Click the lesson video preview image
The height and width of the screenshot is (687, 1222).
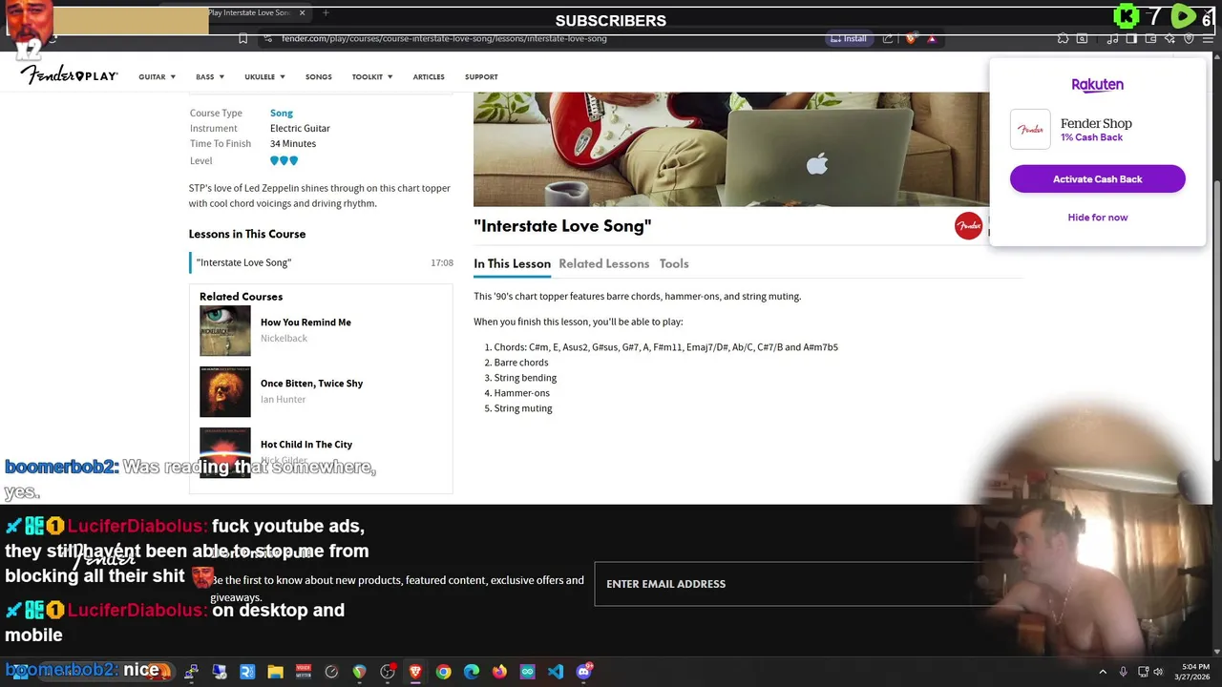click(x=731, y=149)
